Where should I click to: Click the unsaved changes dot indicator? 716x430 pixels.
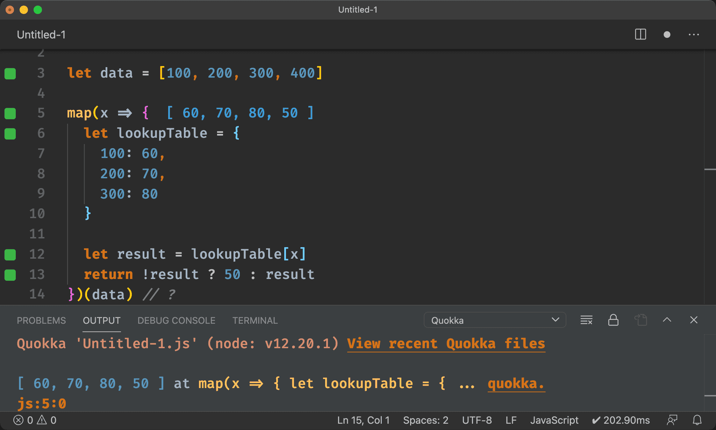tap(667, 35)
